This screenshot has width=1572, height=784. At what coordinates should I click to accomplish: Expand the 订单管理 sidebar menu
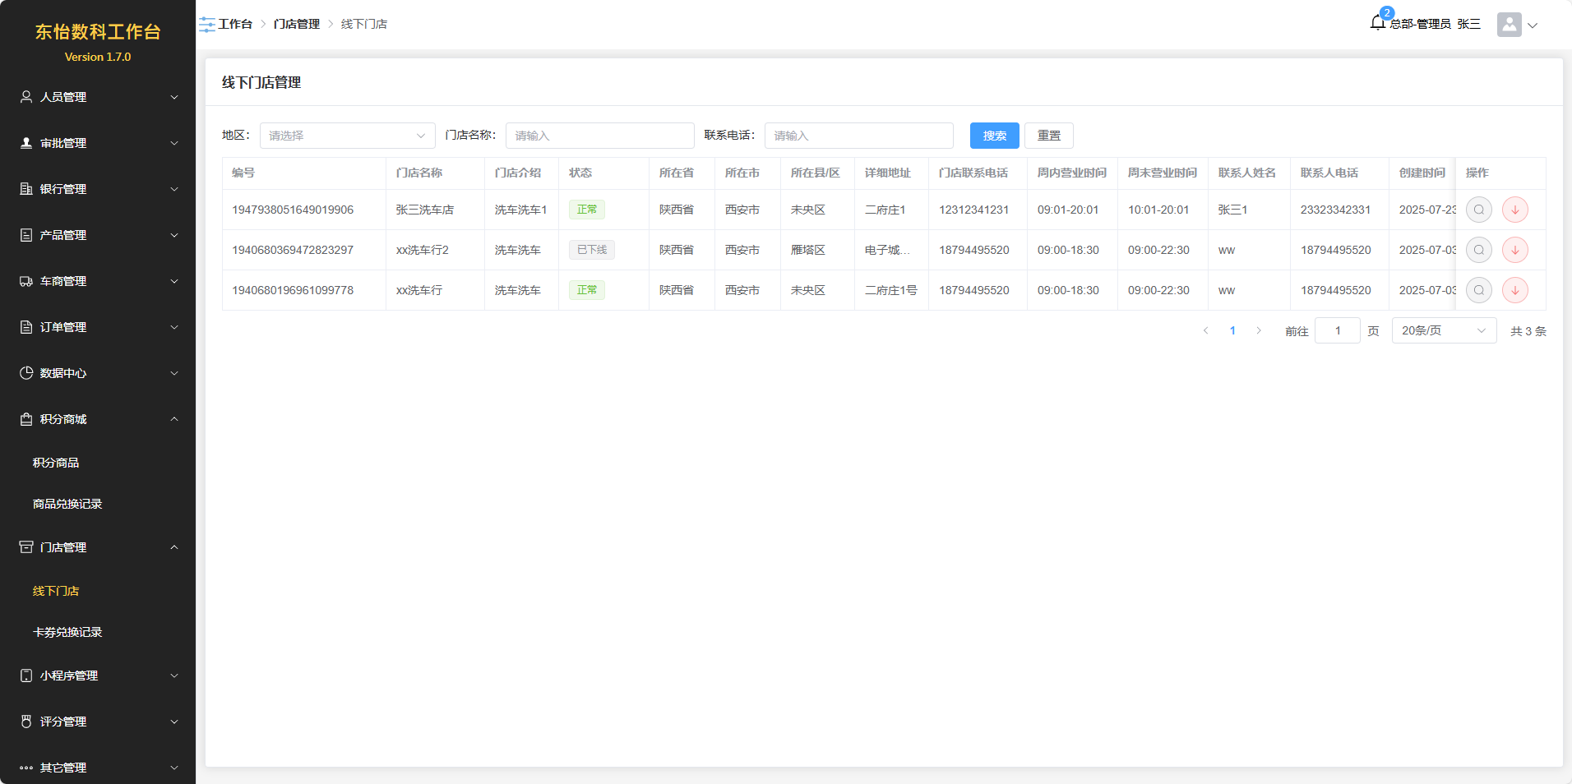click(98, 327)
